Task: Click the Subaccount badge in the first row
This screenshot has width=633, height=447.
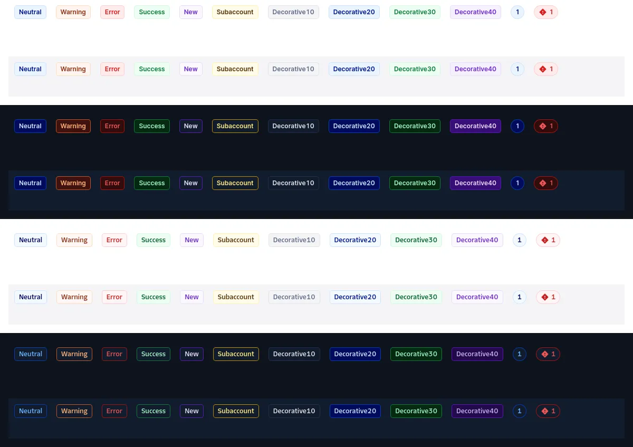Action: click(235, 12)
